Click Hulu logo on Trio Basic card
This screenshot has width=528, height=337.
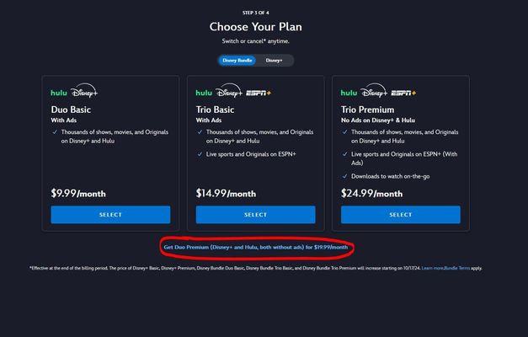[x=204, y=93]
